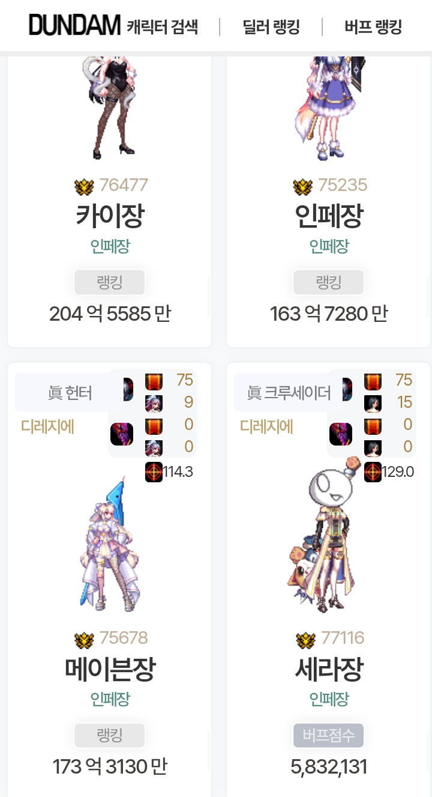Click gold rank emblem beside 77116
The width and height of the screenshot is (432, 797).
point(306,639)
